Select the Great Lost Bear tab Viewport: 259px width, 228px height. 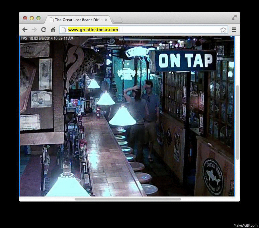pyautogui.click(x=78, y=20)
